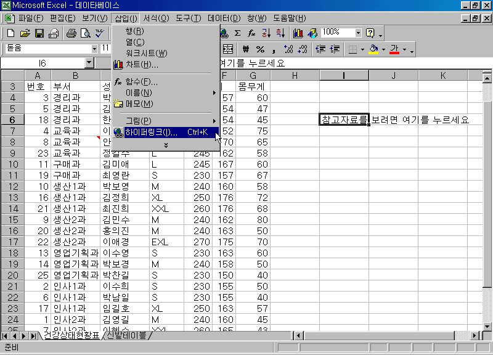
Task: Click the sort ascending icon
Action: 266,33
